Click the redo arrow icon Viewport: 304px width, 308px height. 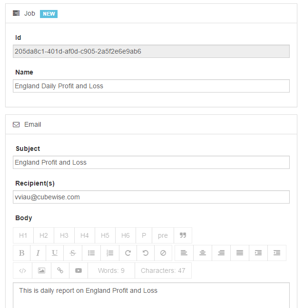click(x=128, y=253)
